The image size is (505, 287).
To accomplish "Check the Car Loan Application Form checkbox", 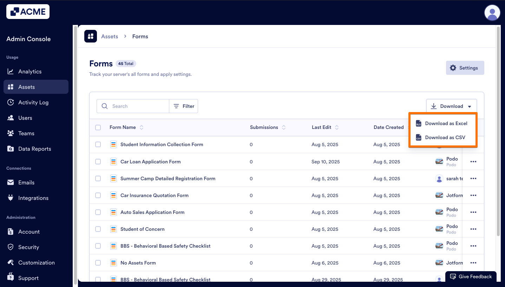I will pos(98,161).
